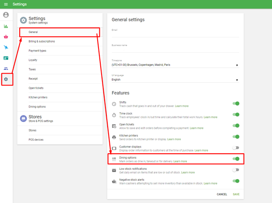Go to Payment types settings
272x203 pixels.
tap(37, 51)
